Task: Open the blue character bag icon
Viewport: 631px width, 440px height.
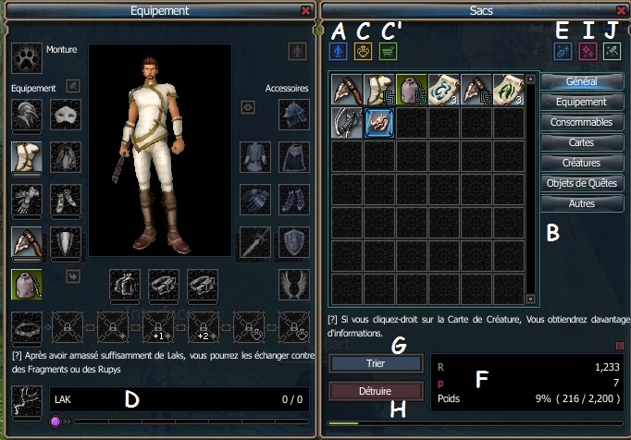Action: (x=338, y=52)
